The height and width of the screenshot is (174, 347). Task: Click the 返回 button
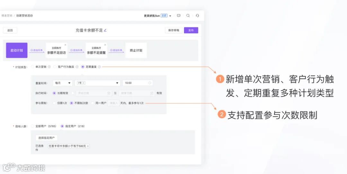click(x=10, y=30)
